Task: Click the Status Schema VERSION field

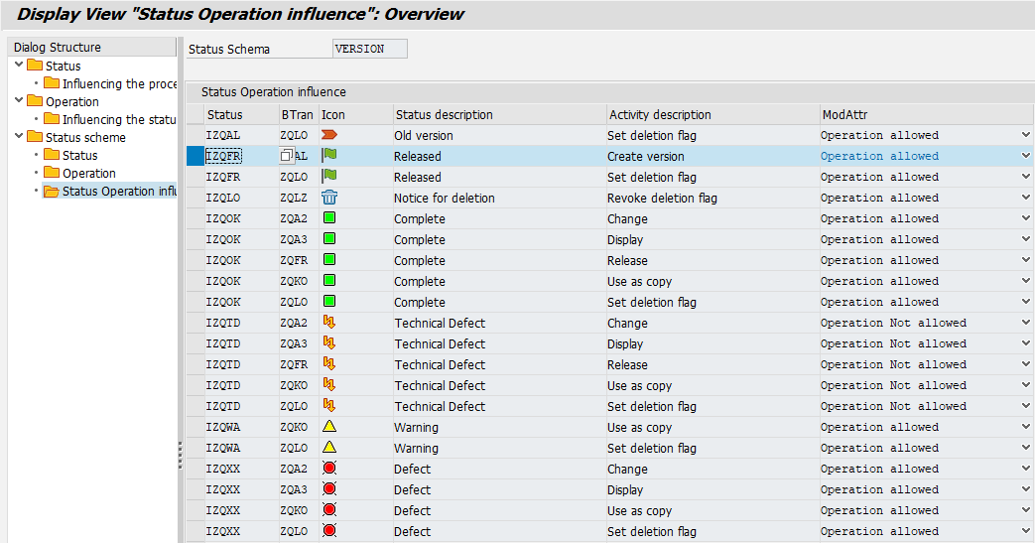Action: (369, 49)
